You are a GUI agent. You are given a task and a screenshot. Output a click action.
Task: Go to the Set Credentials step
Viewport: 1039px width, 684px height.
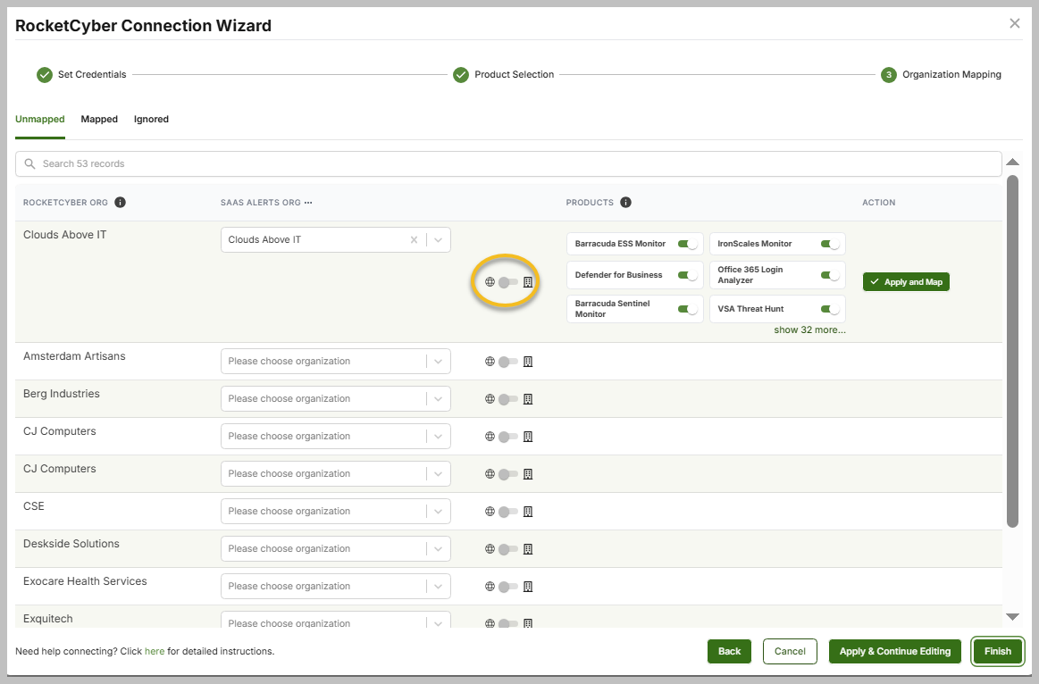[92, 75]
